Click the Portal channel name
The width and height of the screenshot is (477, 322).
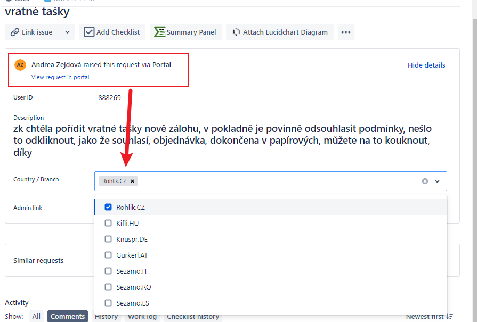click(x=161, y=65)
